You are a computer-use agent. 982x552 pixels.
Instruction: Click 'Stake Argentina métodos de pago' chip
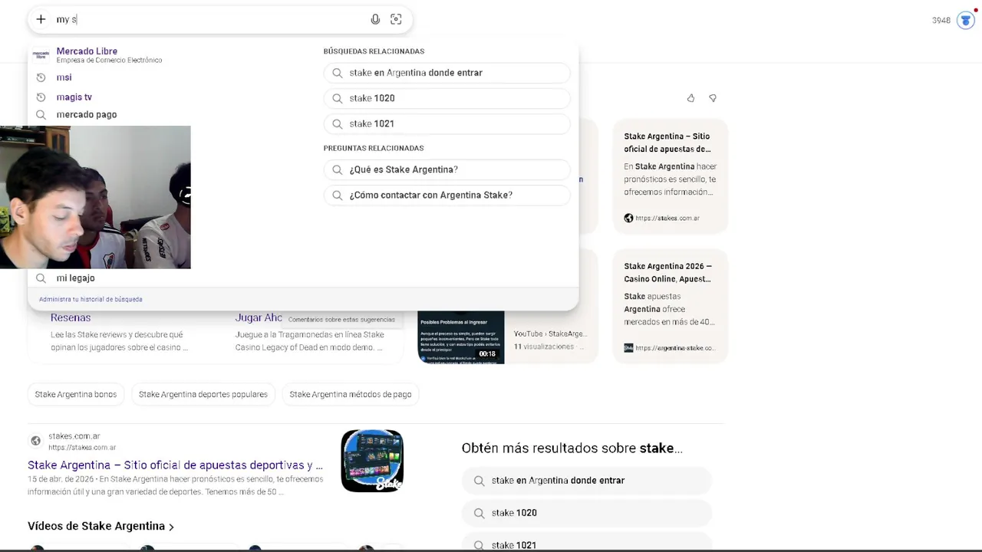351,394
